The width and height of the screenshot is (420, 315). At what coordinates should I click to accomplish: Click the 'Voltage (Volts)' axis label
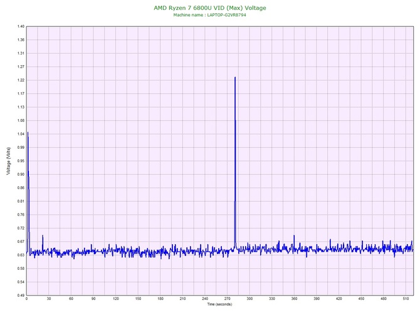9,161
